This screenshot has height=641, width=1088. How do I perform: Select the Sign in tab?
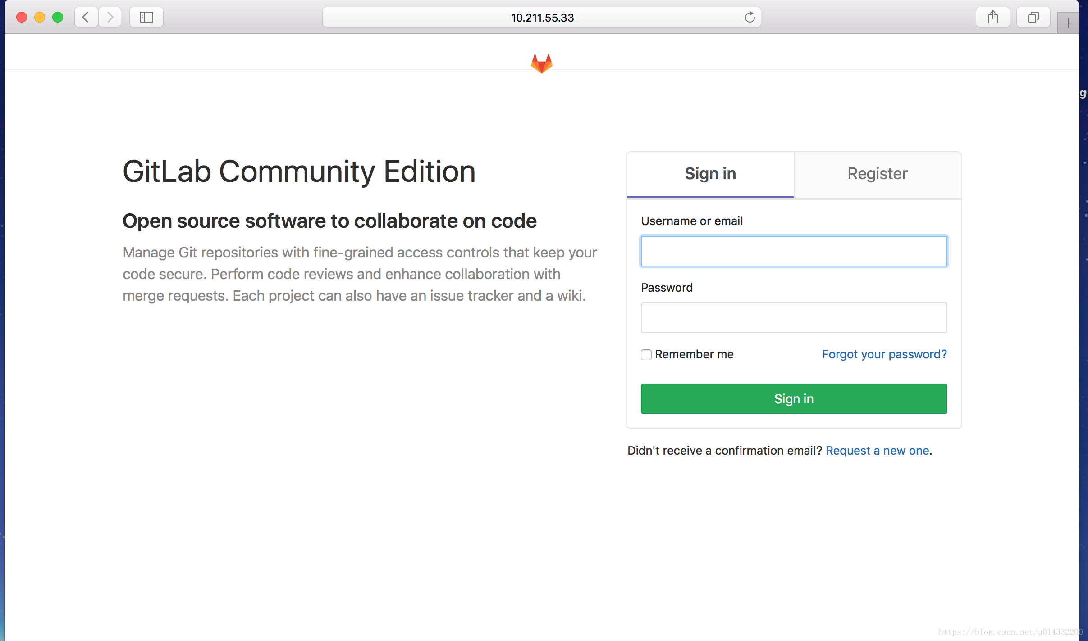[710, 175]
